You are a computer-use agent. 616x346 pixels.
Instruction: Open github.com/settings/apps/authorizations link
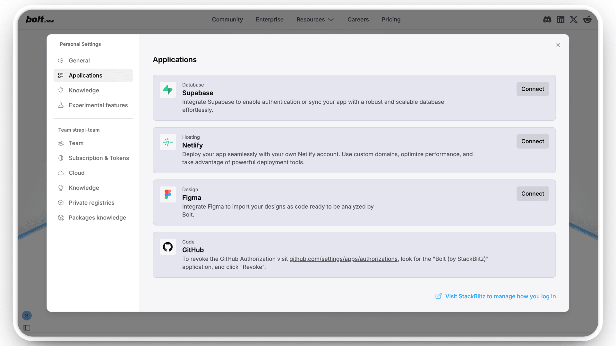pyautogui.click(x=343, y=259)
